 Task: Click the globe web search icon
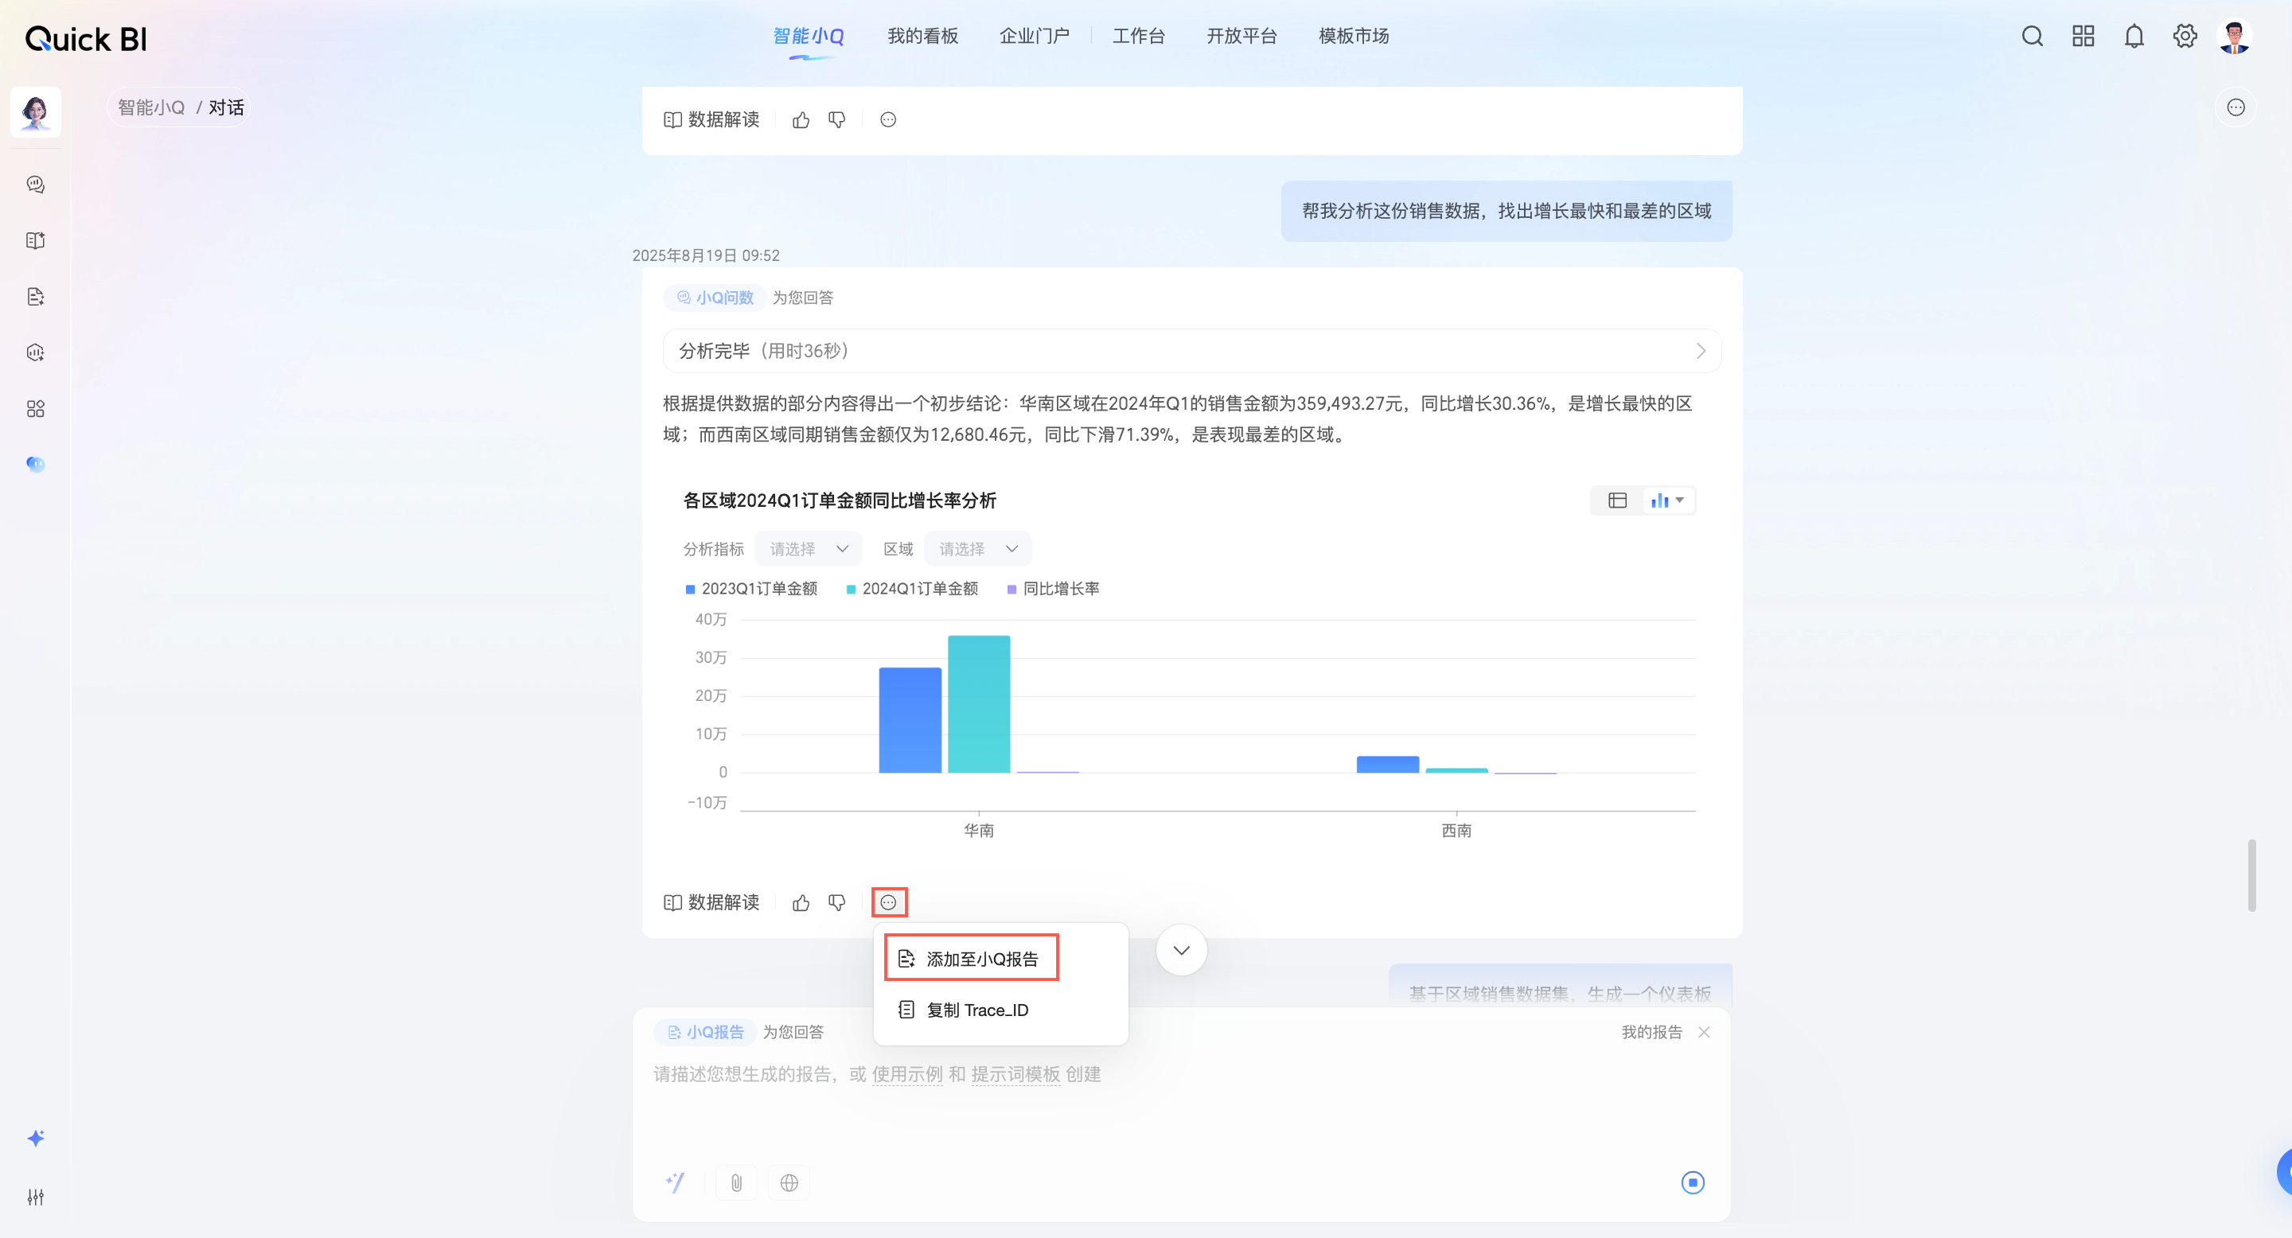789,1182
